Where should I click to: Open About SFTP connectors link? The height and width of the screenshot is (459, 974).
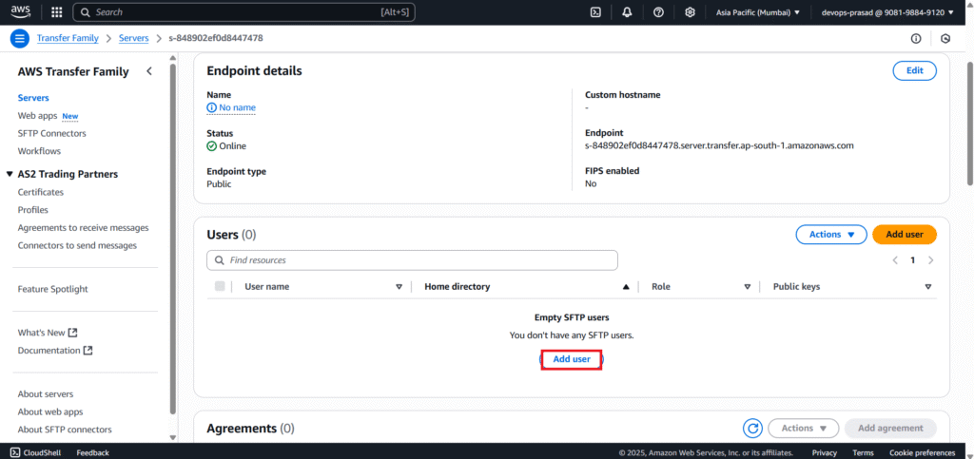tap(65, 430)
